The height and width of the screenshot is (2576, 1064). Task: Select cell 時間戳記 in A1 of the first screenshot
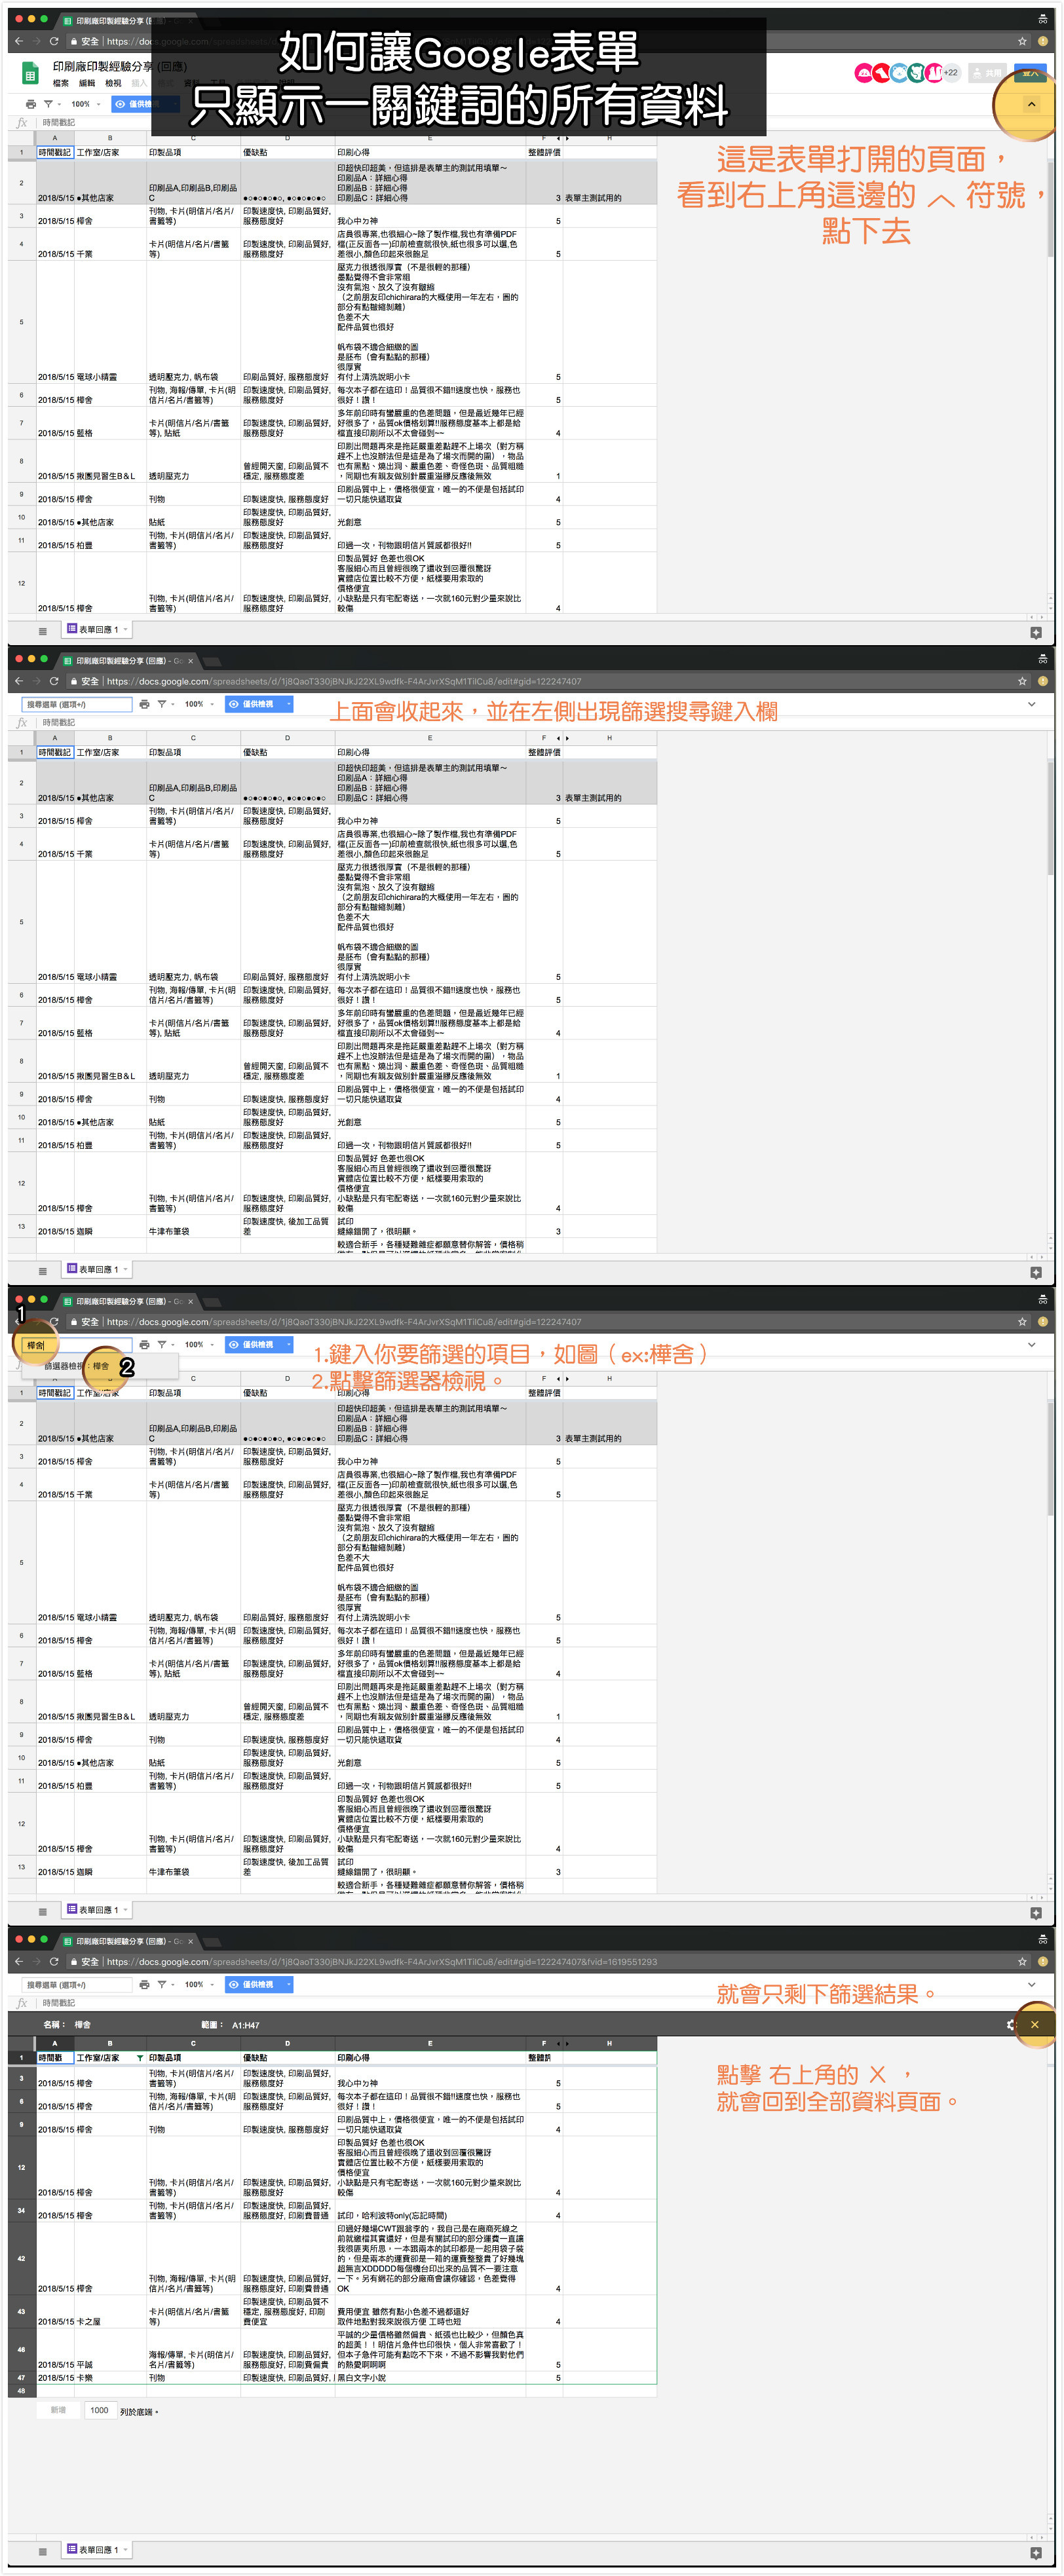click(x=55, y=153)
